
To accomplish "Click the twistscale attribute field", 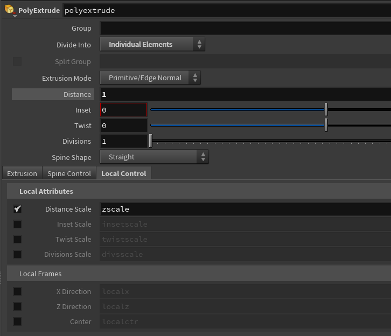I will 246,239.
